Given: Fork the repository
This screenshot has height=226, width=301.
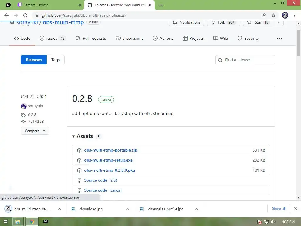Looking at the screenshot, I should tap(223, 22).
